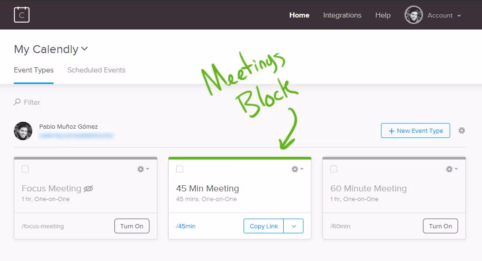Image resolution: width=482 pixels, height=261 pixels.
Task: Expand the Copy Link dropdown arrow
Action: tap(293, 226)
